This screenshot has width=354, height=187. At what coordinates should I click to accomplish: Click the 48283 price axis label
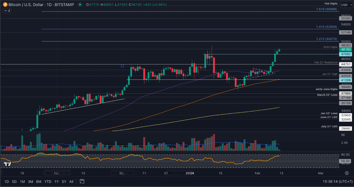click(x=345, y=45)
